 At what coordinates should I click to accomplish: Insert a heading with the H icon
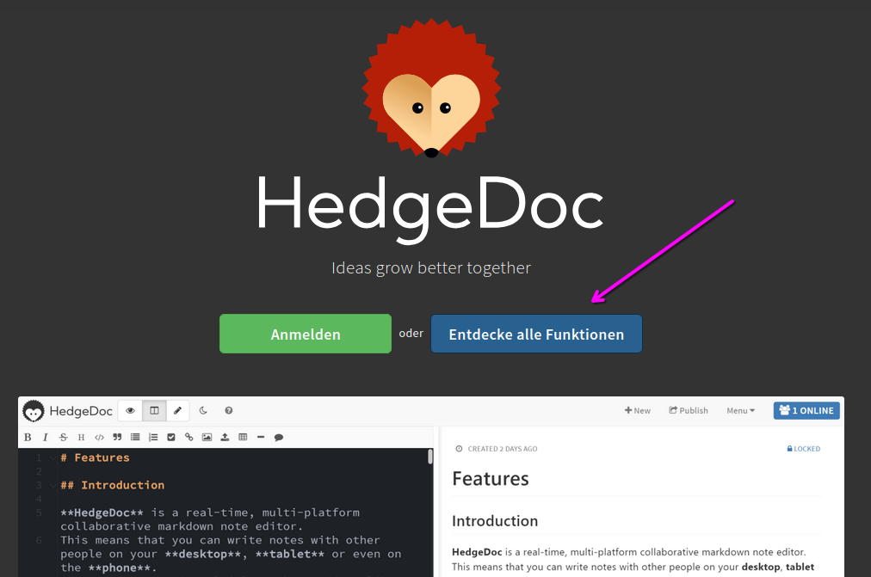(81, 437)
